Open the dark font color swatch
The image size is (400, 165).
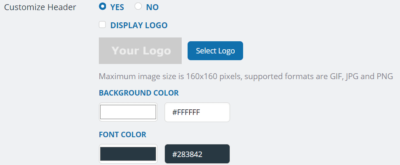point(128,154)
